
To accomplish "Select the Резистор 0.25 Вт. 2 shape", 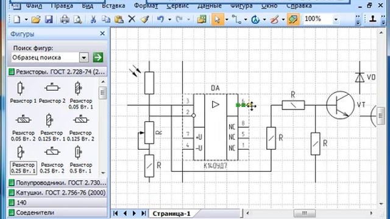I will 52,160.
